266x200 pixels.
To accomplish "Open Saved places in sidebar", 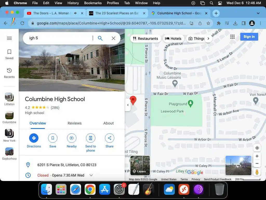I will pos(9,54).
